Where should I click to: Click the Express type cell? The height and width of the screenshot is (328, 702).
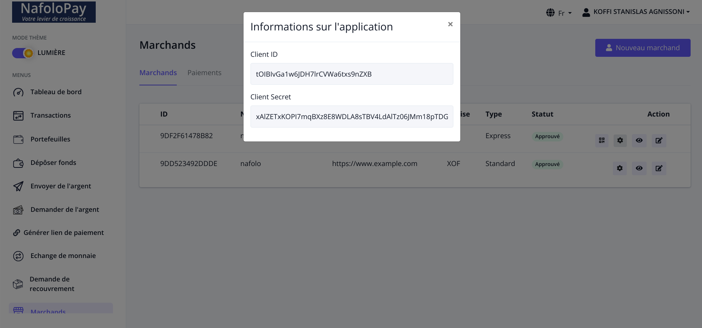click(x=498, y=136)
